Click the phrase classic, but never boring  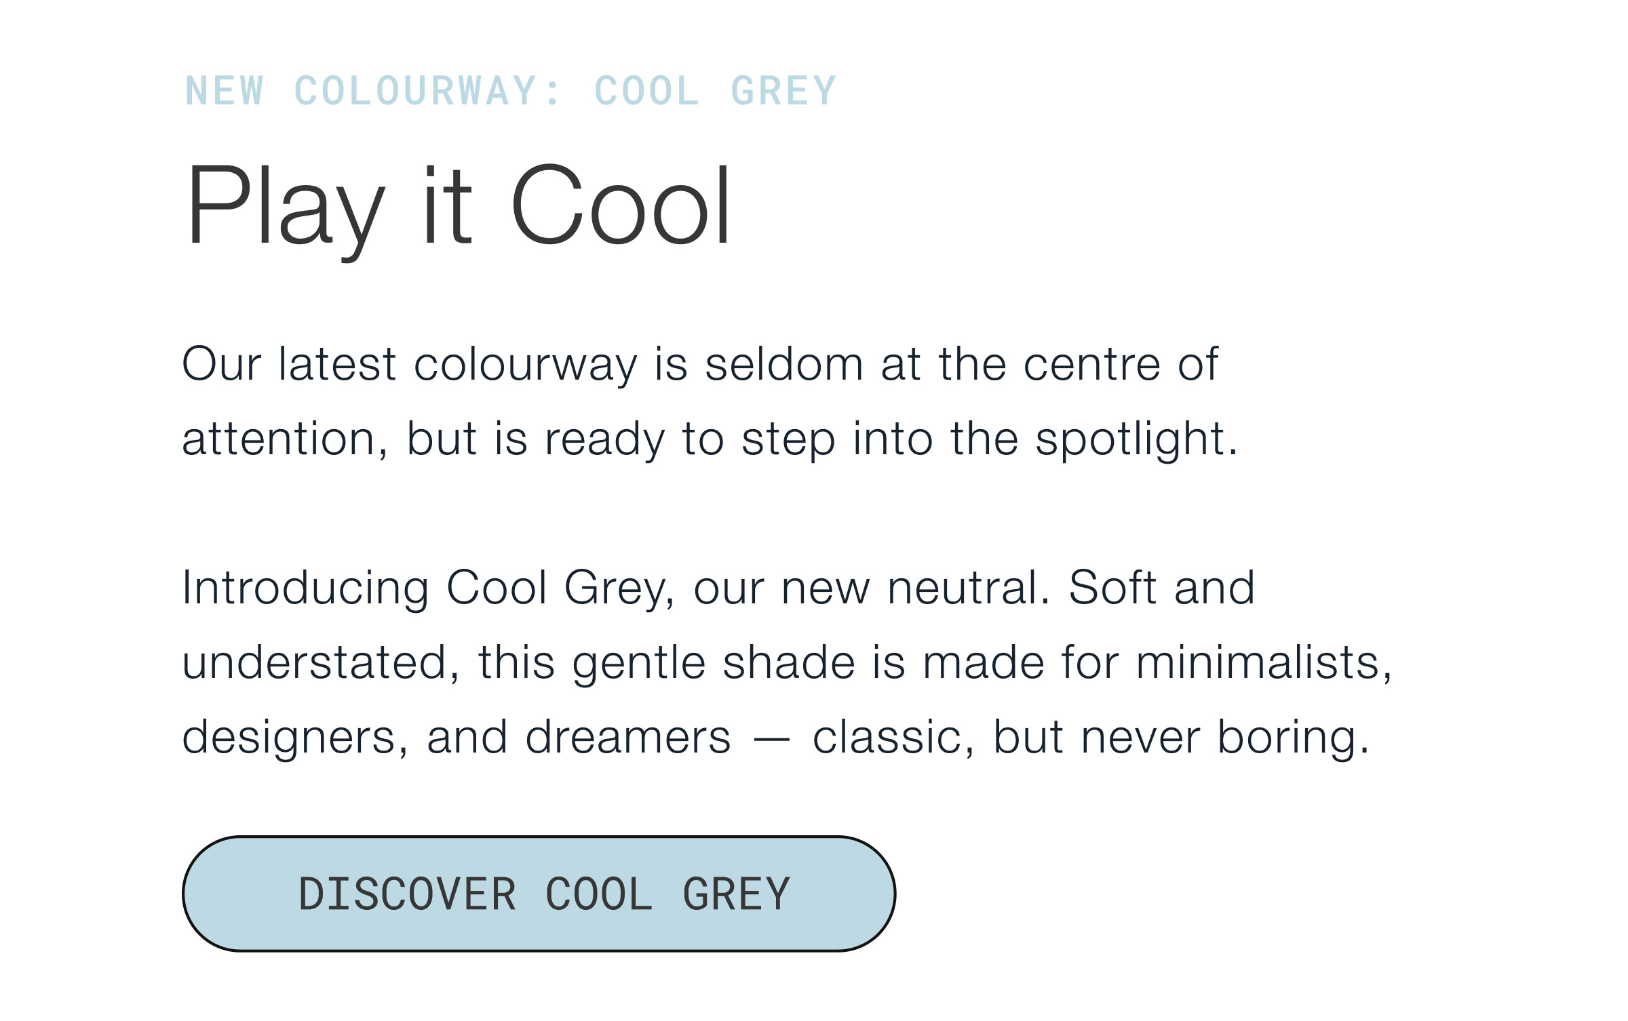tap(1091, 737)
